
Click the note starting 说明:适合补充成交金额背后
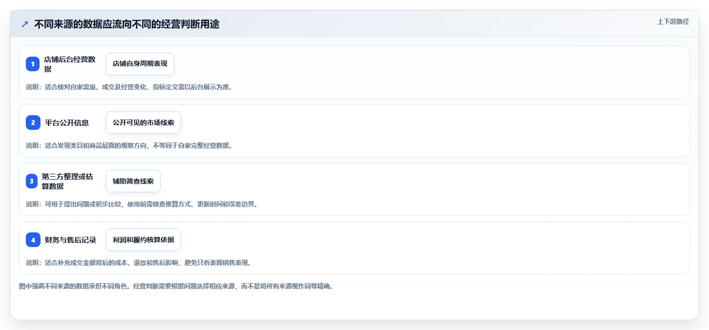pos(139,263)
